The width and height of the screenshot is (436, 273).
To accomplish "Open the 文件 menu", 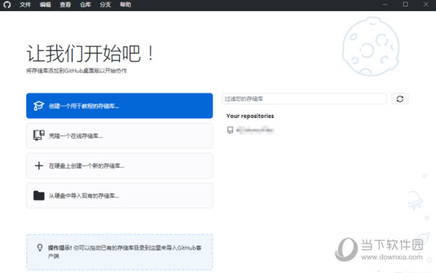I will click(x=25, y=5).
